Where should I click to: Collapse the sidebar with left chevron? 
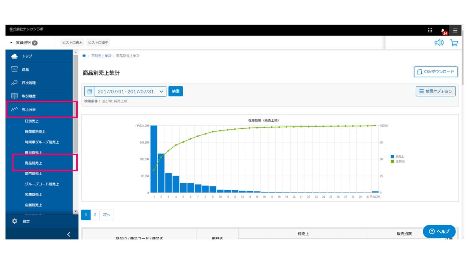pyautogui.click(x=69, y=235)
